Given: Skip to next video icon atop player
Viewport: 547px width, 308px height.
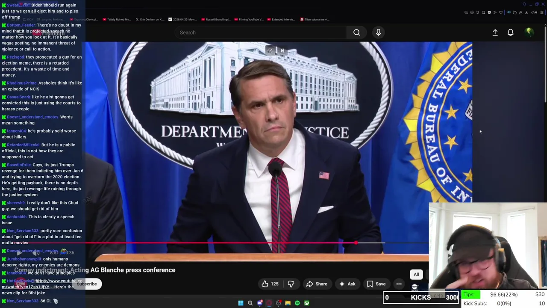Looking at the screenshot, I should point(282,50).
